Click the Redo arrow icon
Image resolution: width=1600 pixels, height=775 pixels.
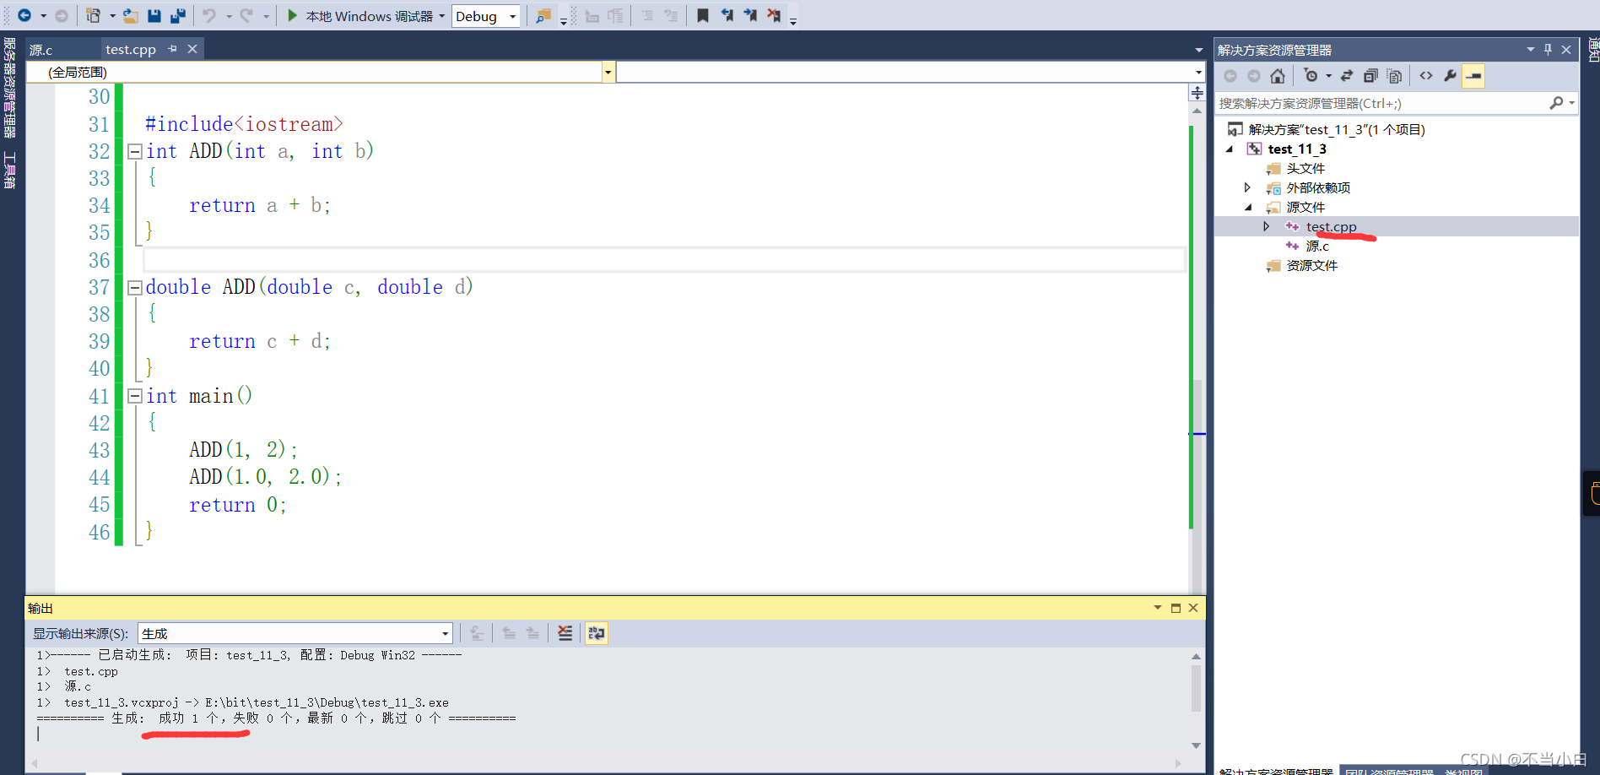(x=246, y=15)
